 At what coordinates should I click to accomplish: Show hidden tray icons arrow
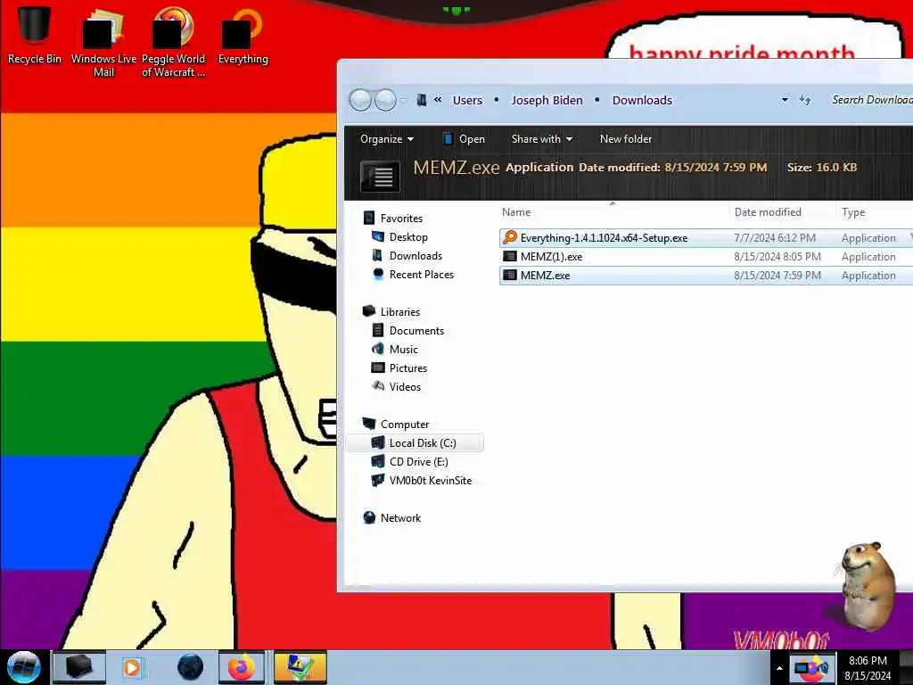point(779,668)
